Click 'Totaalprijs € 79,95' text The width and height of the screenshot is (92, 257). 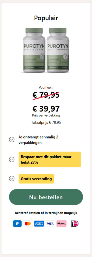46,122
